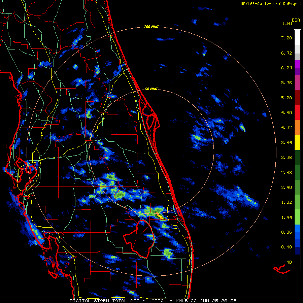The height and width of the screenshot is (303, 303).
Task: Select the 3.84 legend value
Action: point(287,143)
